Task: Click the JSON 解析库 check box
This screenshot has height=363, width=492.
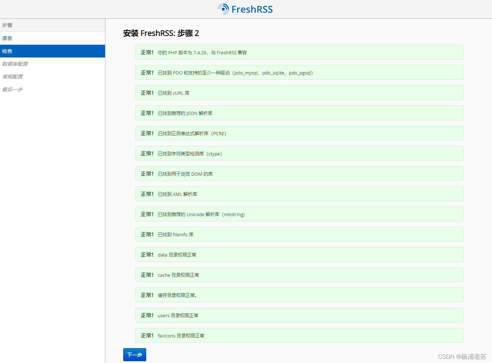Action: pos(299,113)
